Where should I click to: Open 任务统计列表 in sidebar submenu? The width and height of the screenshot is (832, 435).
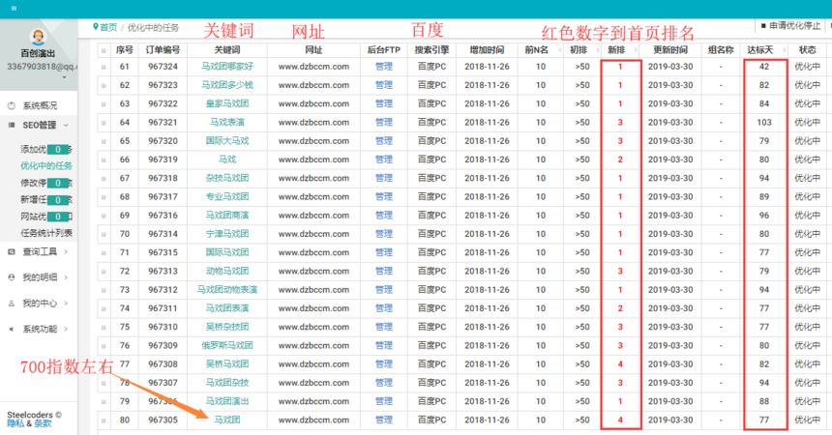pyautogui.click(x=46, y=232)
